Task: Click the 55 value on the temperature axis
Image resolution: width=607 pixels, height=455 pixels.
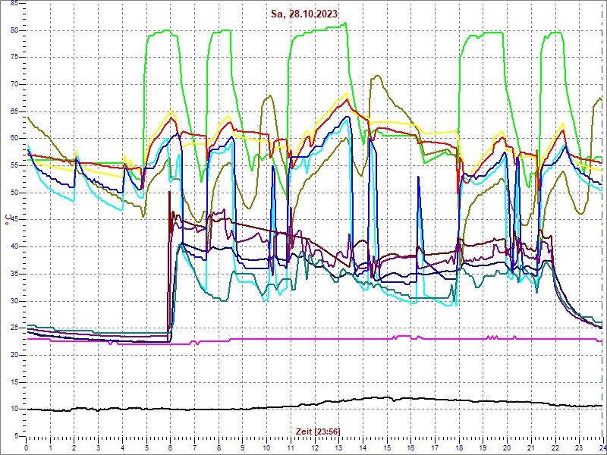Action: (x=14, y=165)
